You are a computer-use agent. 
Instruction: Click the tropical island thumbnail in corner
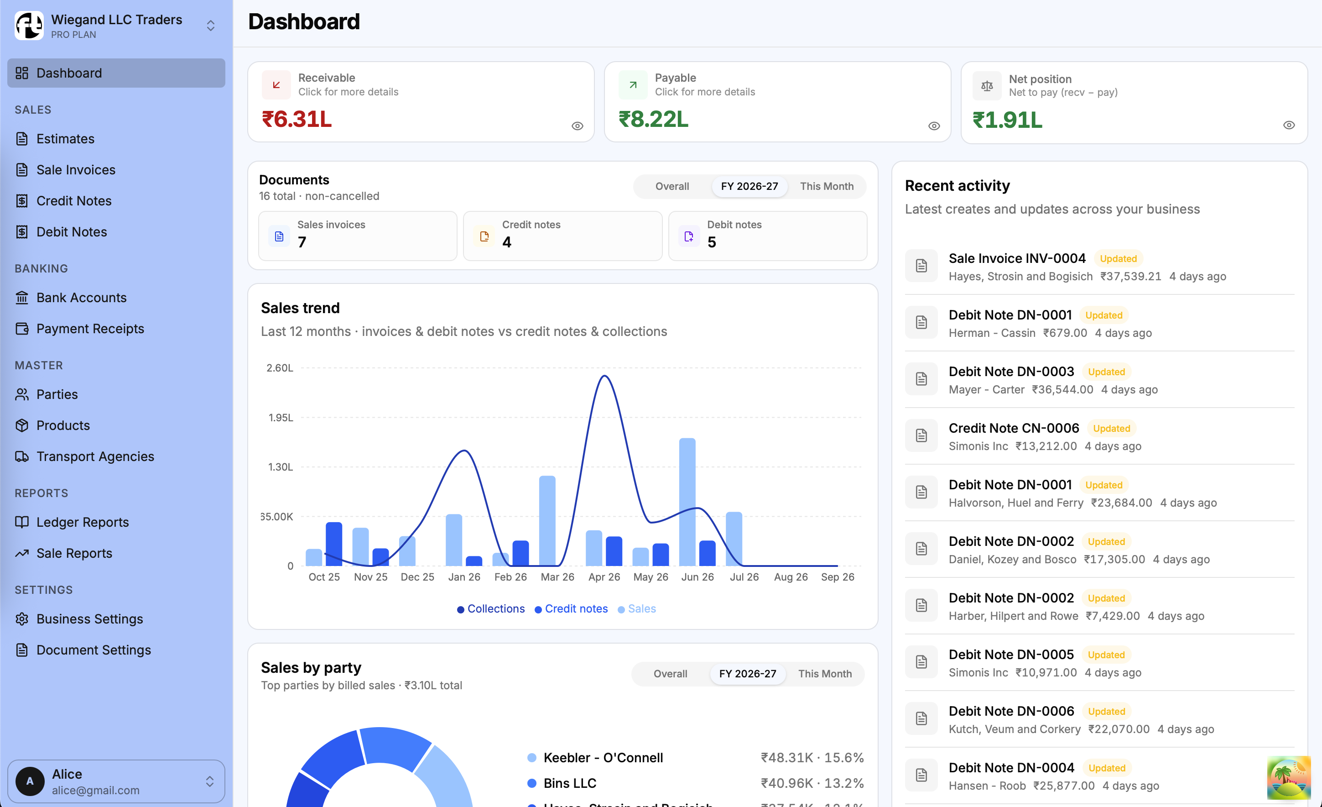click(1289, 777)
